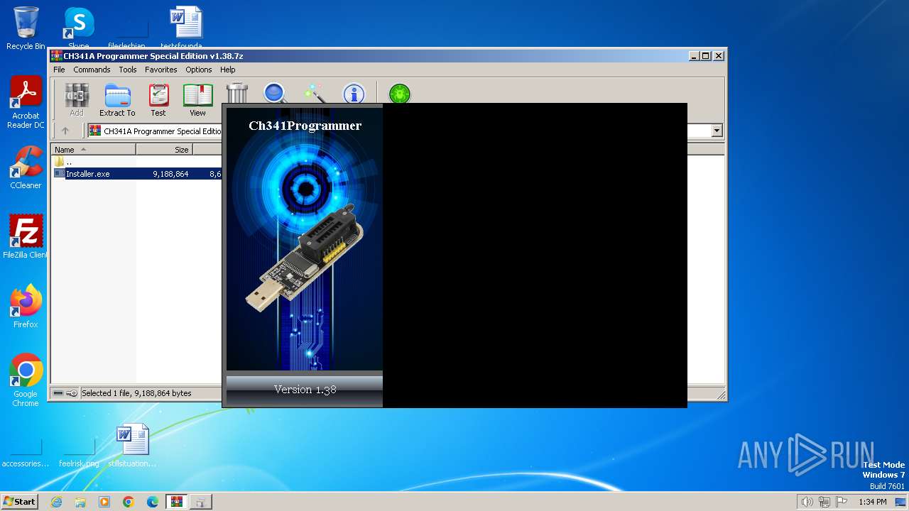Click the network tray icon
Screen dimensions: 909x511
824,502
